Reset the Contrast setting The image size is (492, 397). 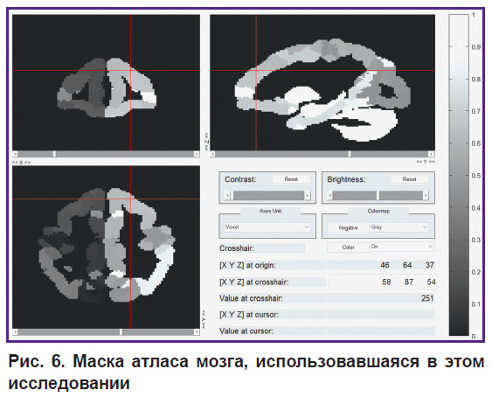(x=291, y=179)
